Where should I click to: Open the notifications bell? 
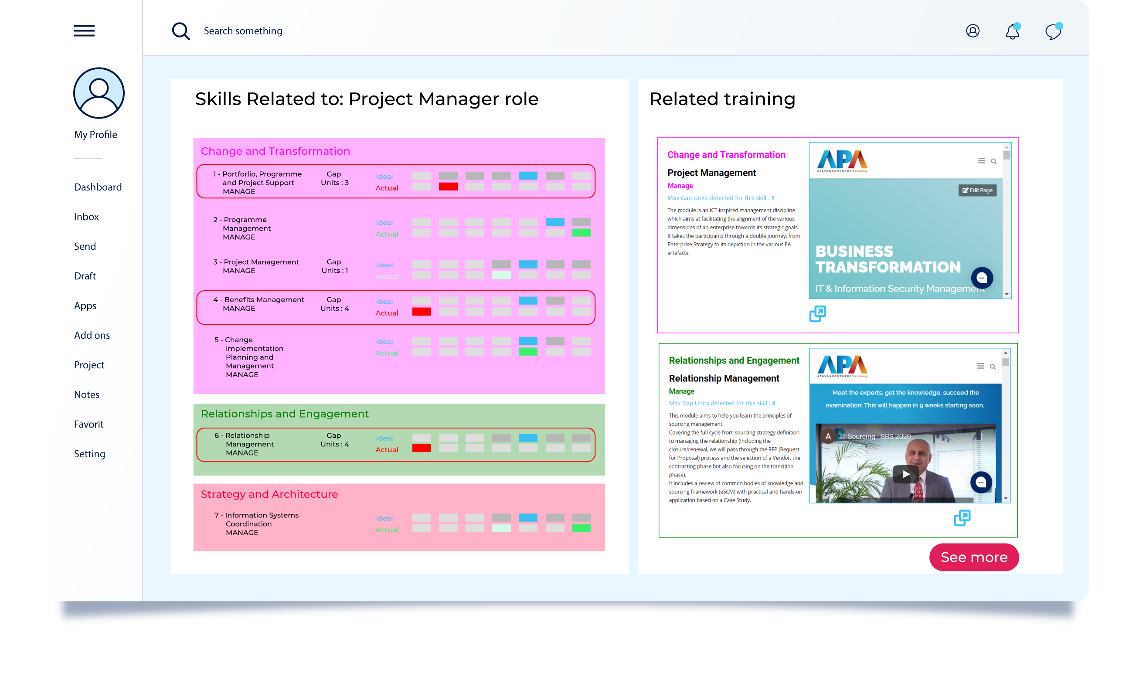(x=1012, y=32)
